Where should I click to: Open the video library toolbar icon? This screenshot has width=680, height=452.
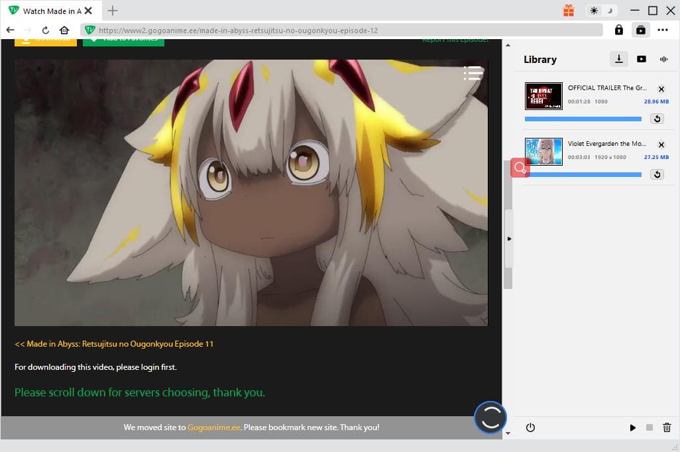pyautogui.click(x=640, y=30)
